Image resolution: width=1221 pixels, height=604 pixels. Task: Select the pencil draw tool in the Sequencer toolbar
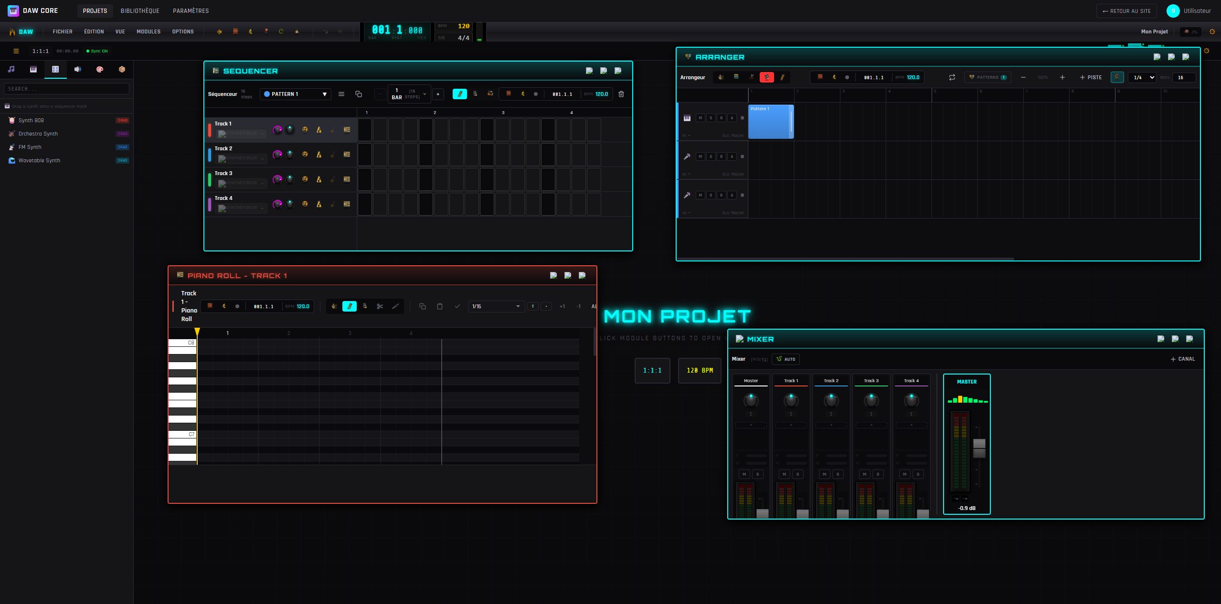460,94
